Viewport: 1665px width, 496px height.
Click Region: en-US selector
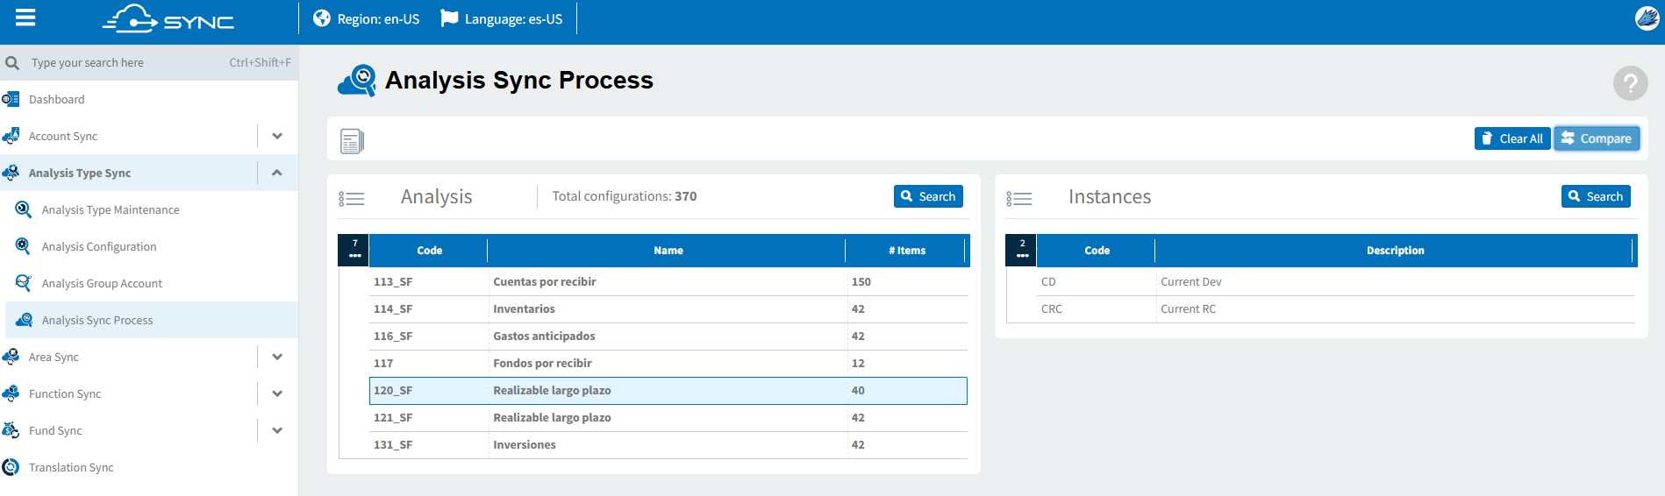tap(367, 18)
